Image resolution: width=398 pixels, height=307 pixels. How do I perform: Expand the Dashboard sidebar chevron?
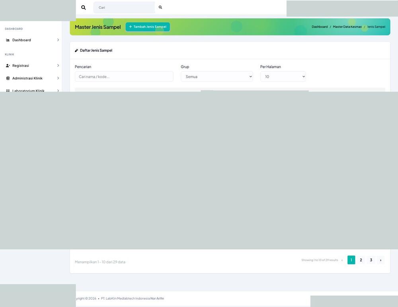pyautogui.click(x=58, y=40)
